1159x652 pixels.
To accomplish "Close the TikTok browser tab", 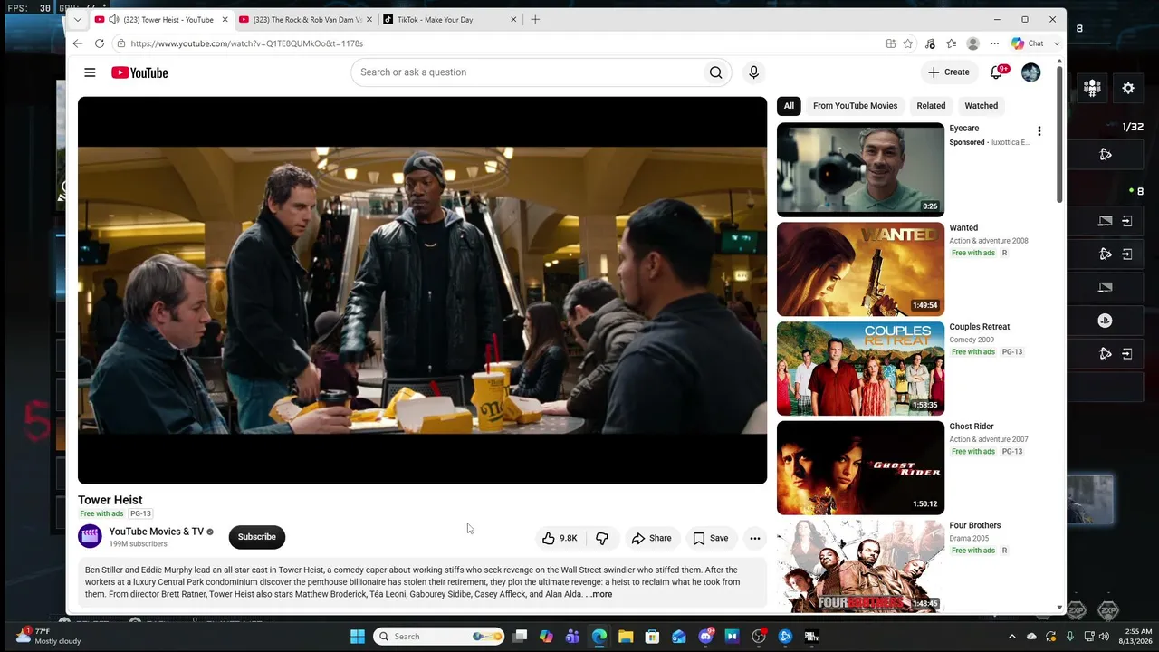I will click(x=513, y=19).
